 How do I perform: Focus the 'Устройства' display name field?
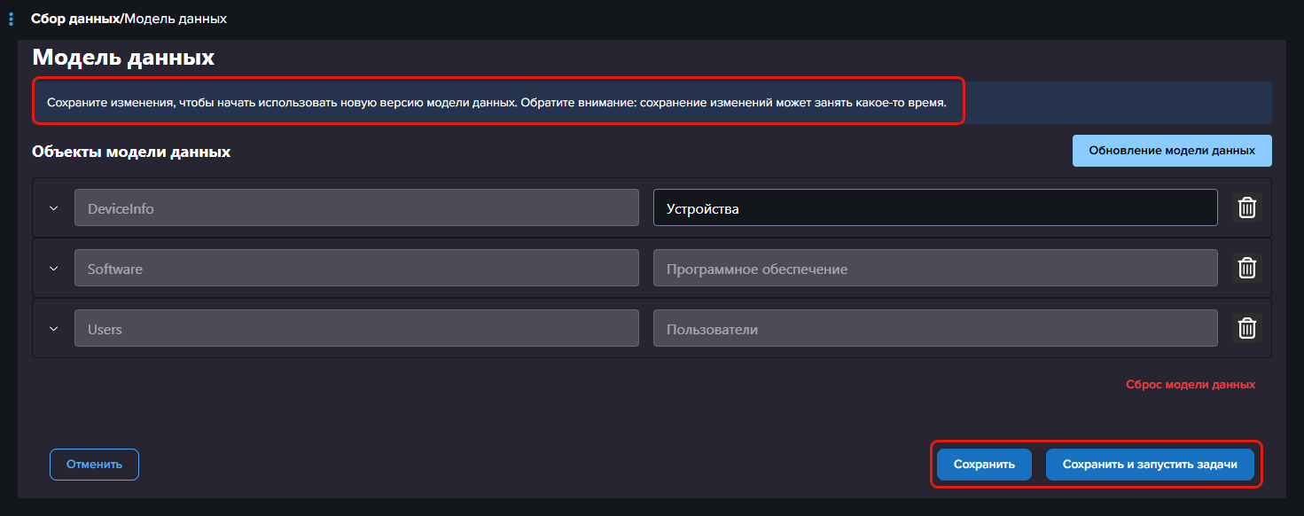(x=934, y=208)
